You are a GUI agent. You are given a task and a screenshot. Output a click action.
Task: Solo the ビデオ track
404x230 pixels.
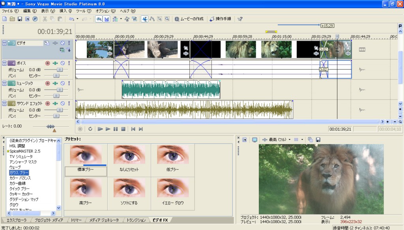[x=69, y=43]
